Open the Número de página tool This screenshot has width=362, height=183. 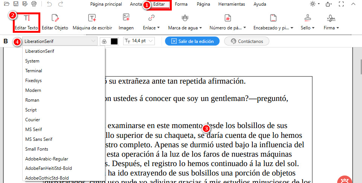pos(228,22)
